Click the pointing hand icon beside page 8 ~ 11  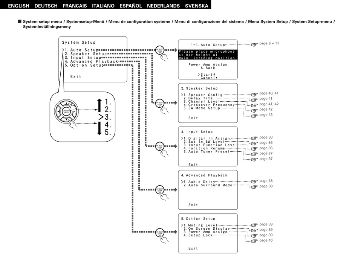coord(254,44)
